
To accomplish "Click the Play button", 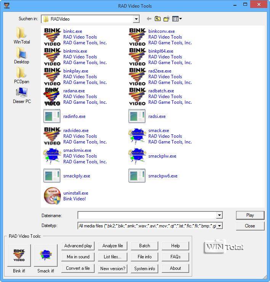I will click(250, 215).
